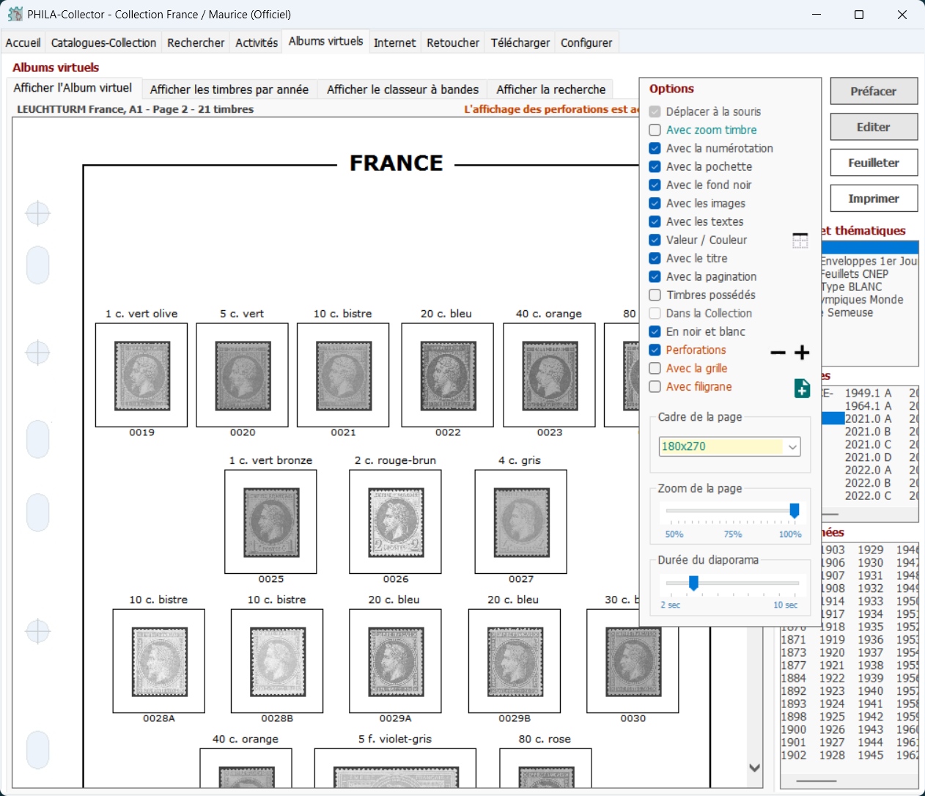Adjust the Zoom de la page slider handle

[794, 511]
